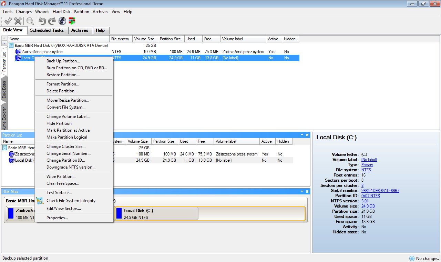
Task: Click the NTFS file system link
Action: (366, 170)
